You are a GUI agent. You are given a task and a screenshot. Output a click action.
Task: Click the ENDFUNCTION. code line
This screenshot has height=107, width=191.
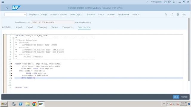coord(21,87)
